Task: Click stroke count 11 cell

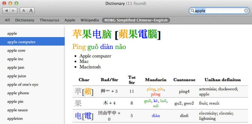Action: [x=132, y=92]
